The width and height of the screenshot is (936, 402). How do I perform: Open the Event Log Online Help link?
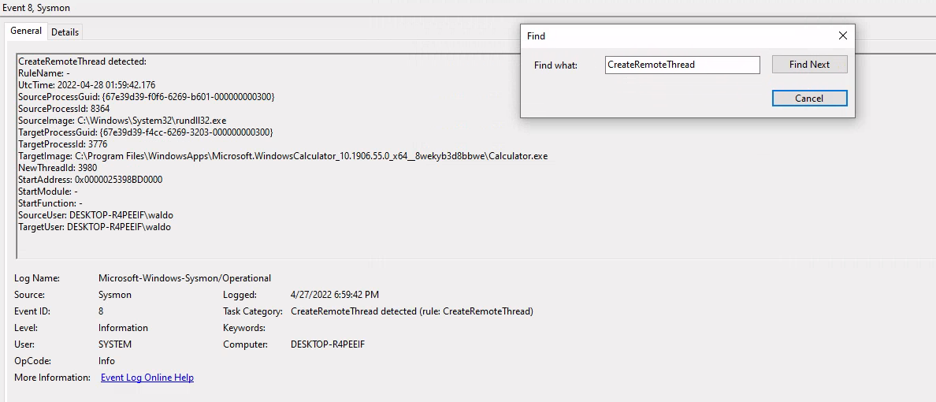[147, 378]
